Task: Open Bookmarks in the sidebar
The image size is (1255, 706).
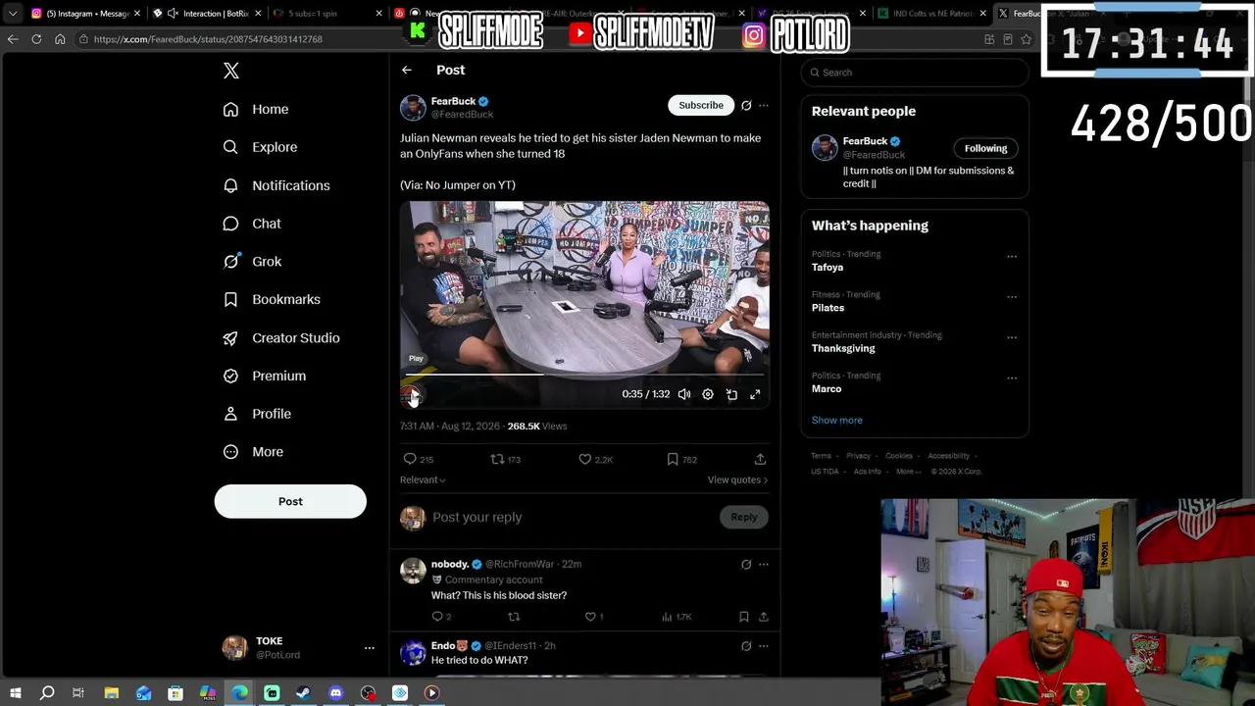Action: [x=272, y=299]
